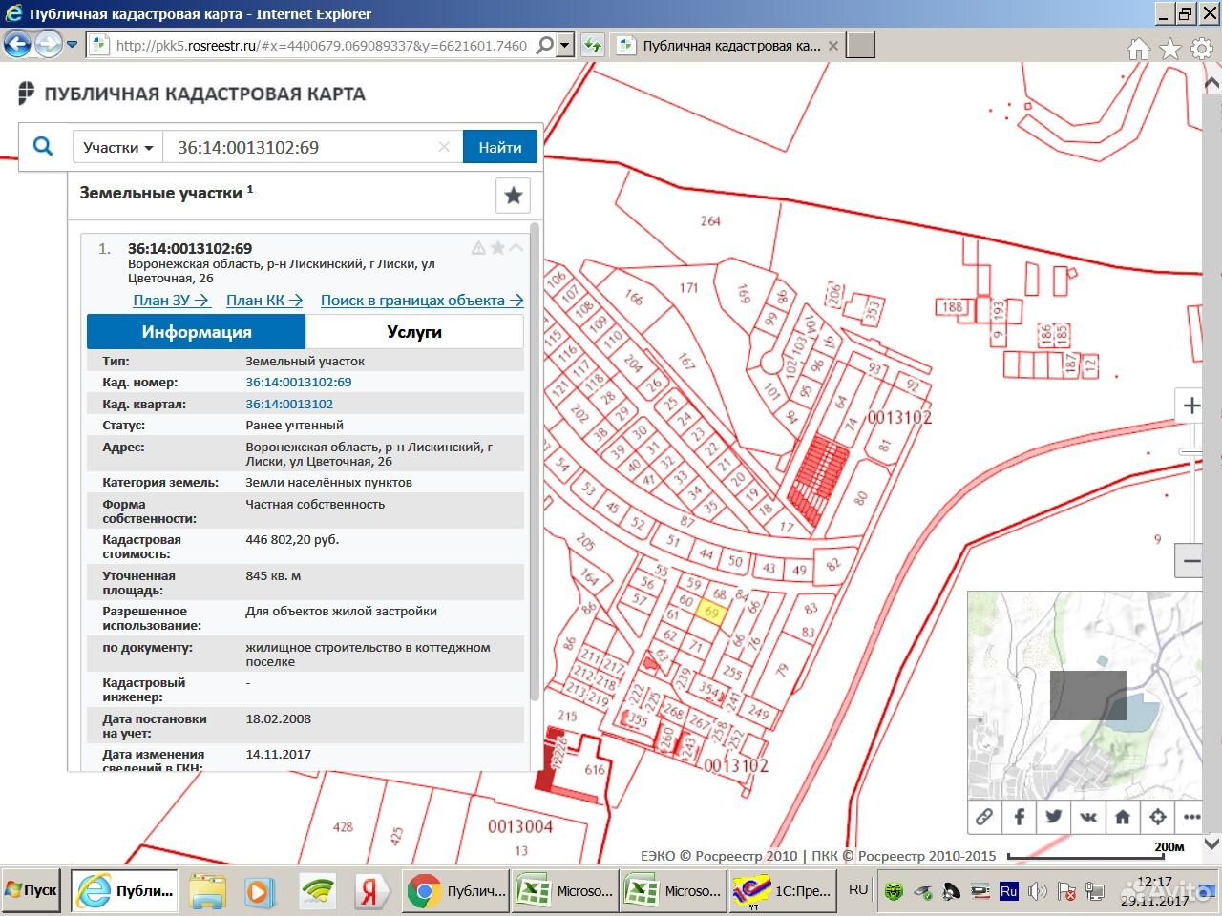Viewport: 1222px width, 916px height.
Task: Zoom out the map with minus button
Action: click(x=1191, y=561)
